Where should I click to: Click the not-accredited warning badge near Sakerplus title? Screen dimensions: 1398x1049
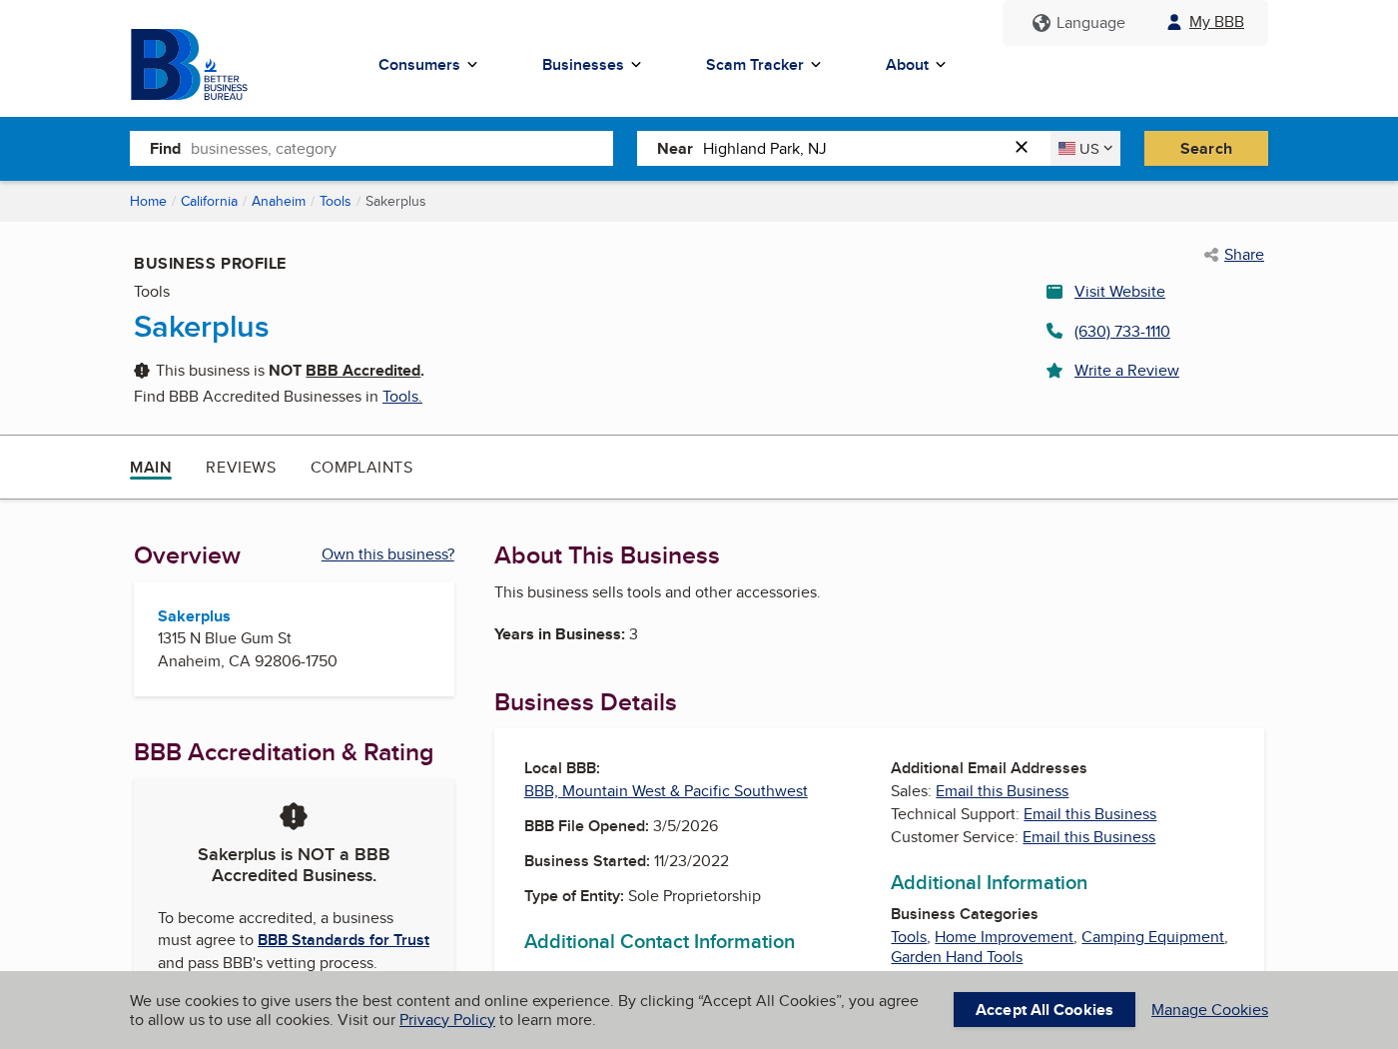point(142,371)
